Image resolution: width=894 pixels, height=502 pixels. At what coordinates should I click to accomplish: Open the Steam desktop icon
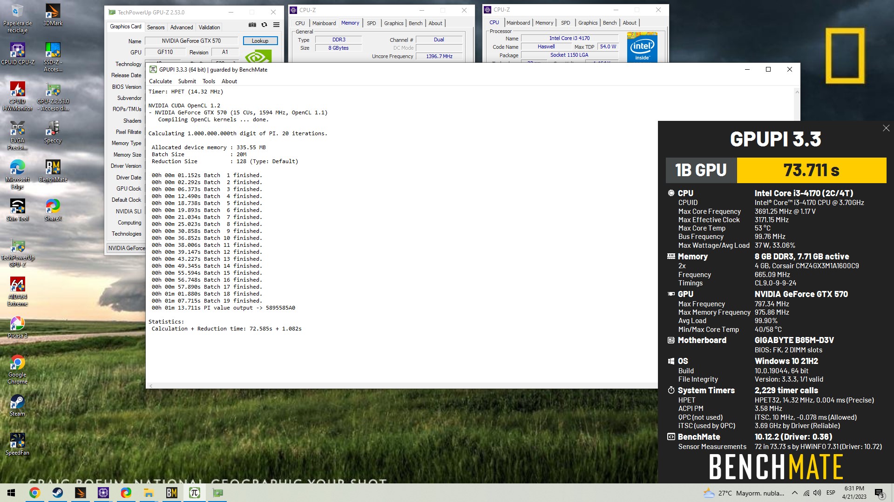[x=18, y=405]
